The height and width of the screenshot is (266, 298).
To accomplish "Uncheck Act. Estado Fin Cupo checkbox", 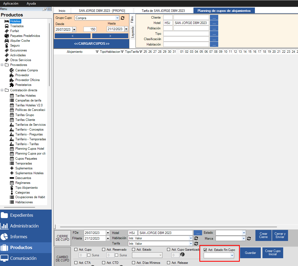I will 205,250.
